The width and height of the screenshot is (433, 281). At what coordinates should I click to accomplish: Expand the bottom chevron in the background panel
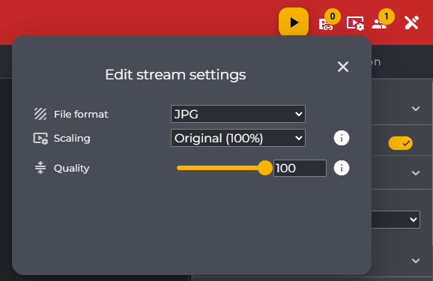pos(416,261)
